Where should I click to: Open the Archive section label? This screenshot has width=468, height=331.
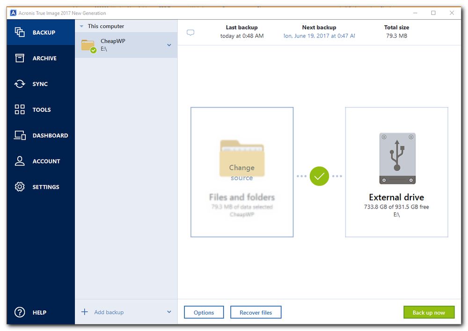pos(44,58)
